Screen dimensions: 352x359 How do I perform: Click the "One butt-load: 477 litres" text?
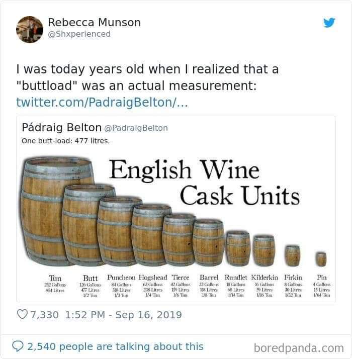pos(66,141)
